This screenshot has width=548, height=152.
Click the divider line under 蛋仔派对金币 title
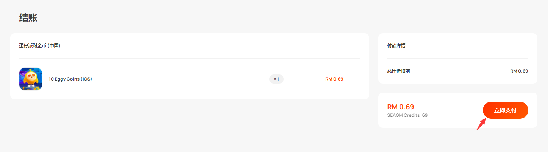(190, 58)
